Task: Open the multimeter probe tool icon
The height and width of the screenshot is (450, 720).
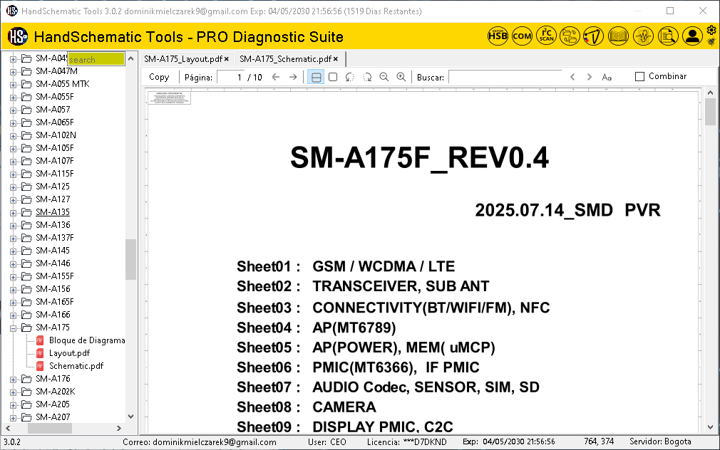Action: [594, 36]
